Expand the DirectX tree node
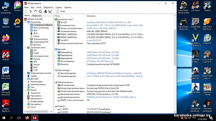The image size is (216, 121). coord(25,90)
